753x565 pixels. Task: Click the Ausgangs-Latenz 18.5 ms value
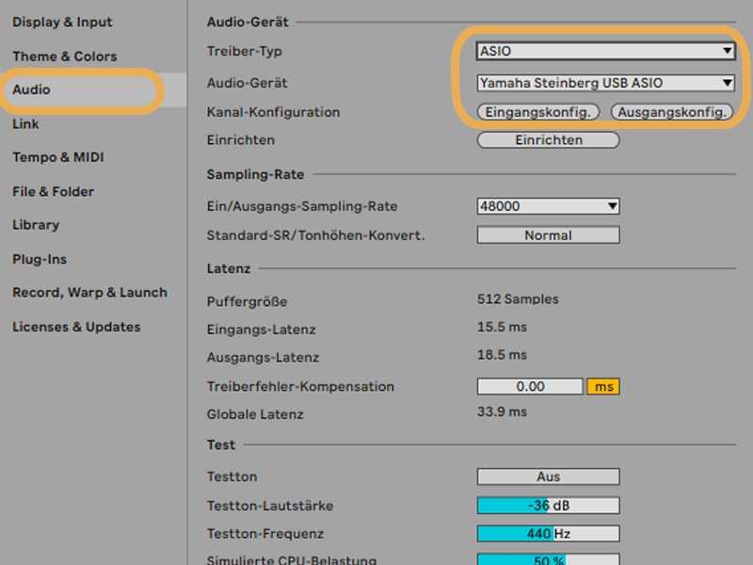[x=502, y=355]
